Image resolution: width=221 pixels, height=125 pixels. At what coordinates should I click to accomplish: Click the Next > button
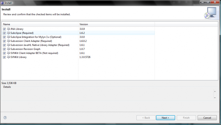[165, 118]
